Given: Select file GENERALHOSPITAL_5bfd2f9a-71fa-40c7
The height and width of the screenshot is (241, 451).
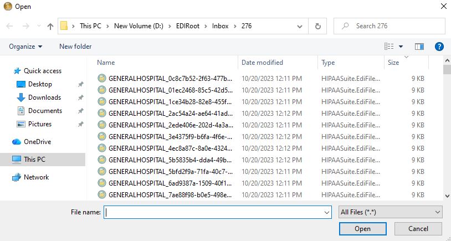Looking at the screenshot, I should point(170,172).
